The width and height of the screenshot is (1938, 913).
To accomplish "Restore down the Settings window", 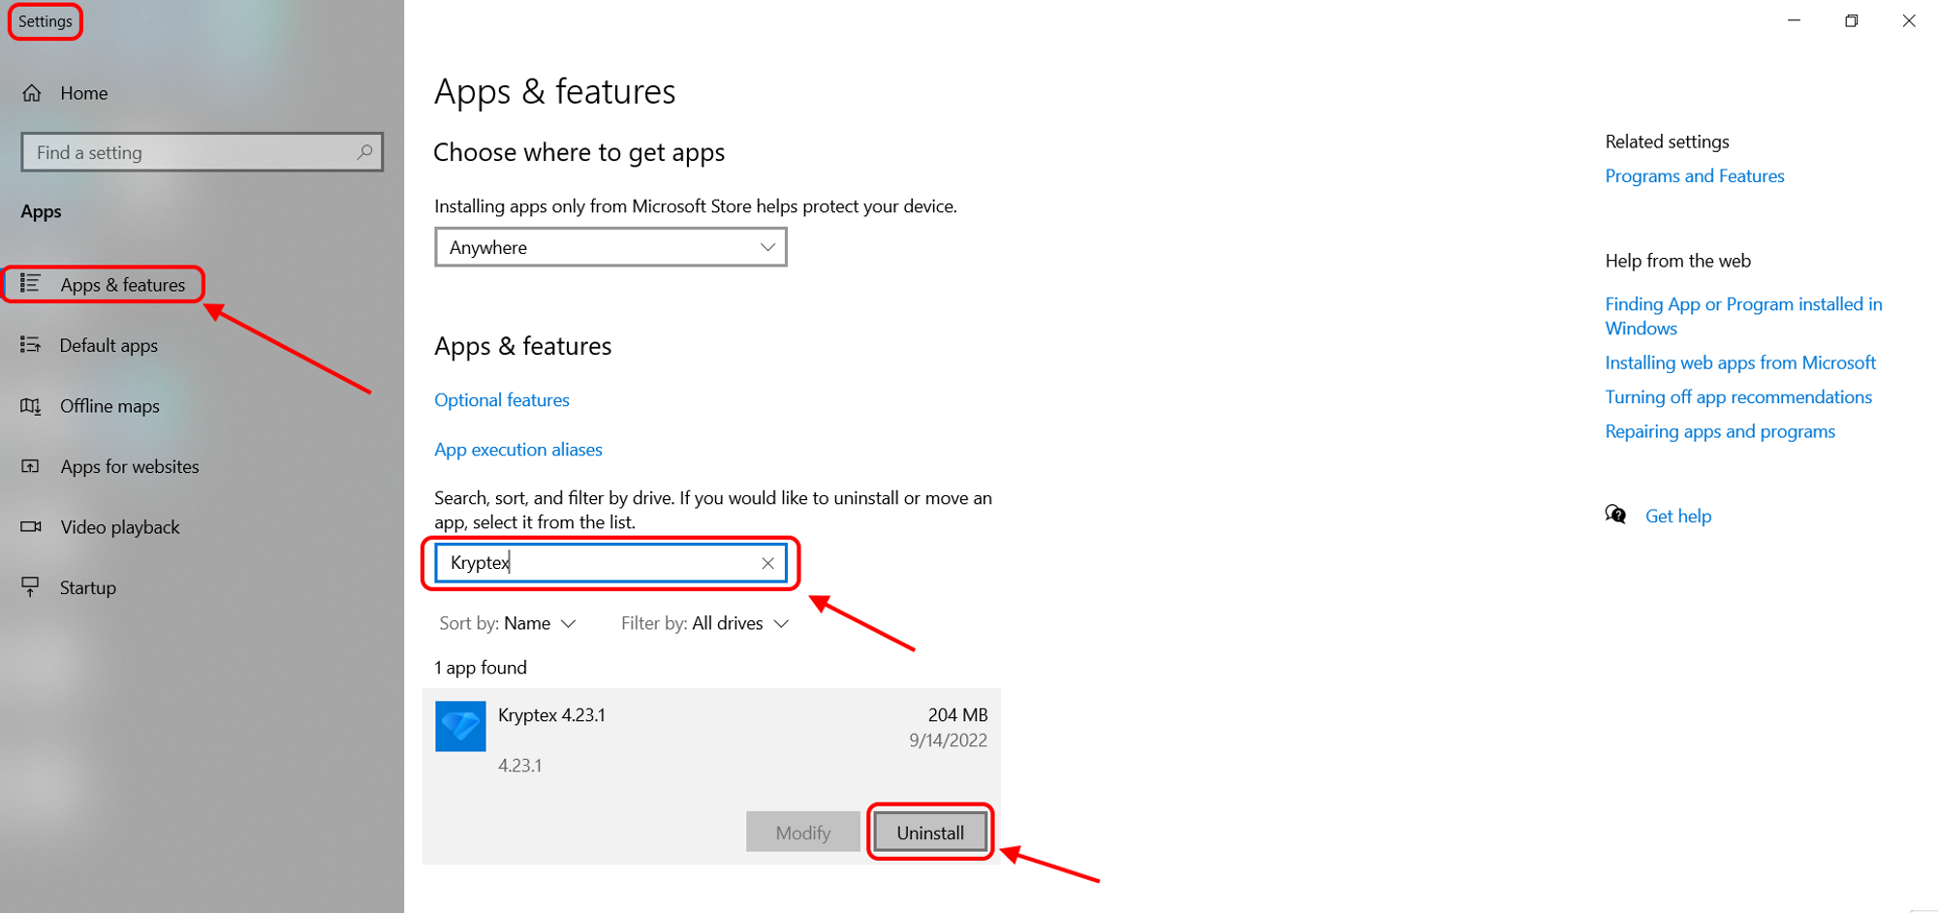I will point(1852,20).
